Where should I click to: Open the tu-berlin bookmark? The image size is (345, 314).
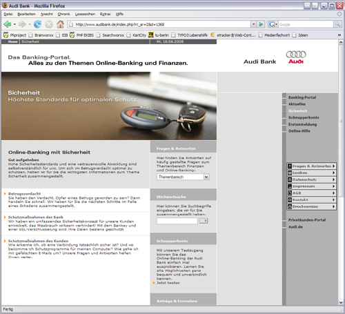159,35
